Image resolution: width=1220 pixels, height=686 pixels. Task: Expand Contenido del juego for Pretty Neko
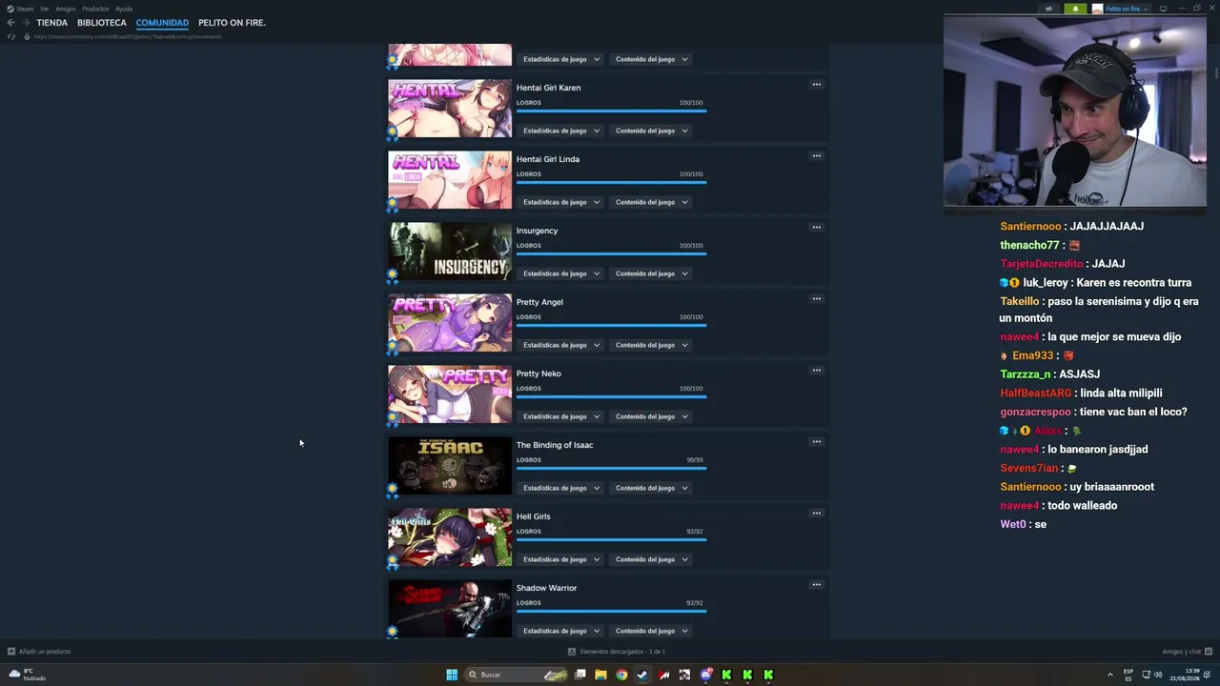(x=651, y=416)
